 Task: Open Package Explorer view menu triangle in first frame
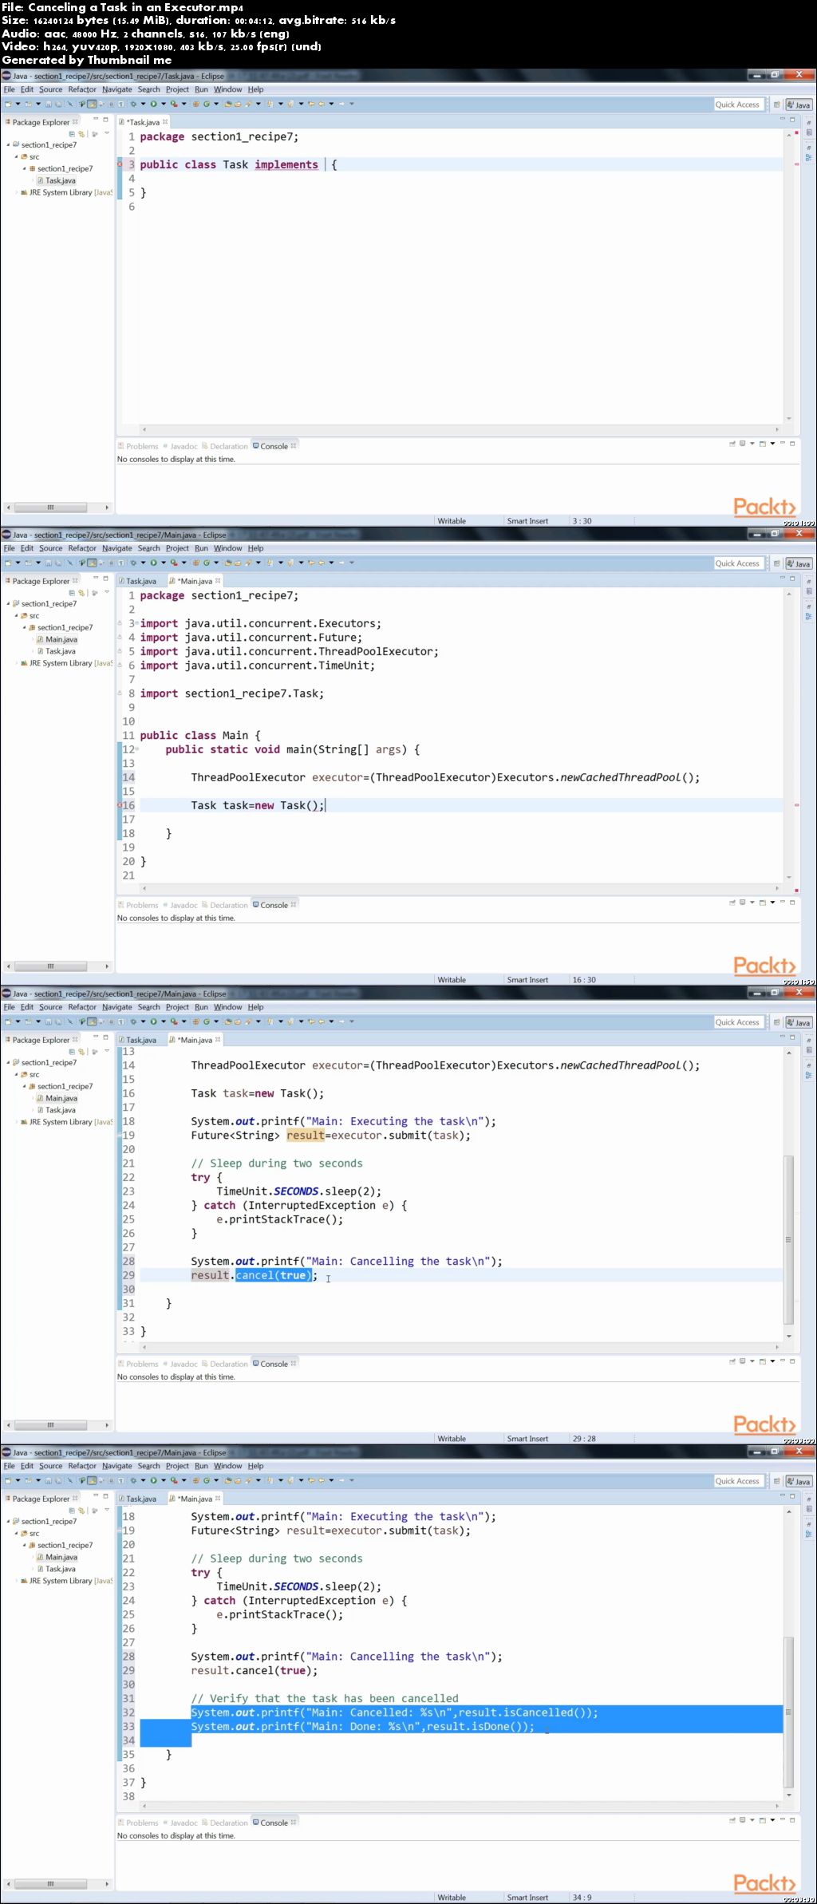coord(106,132)
